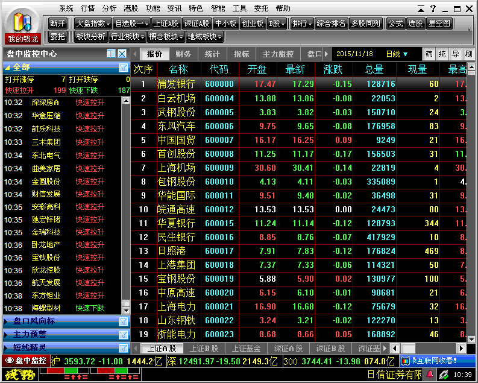Open the 自选股一 dropdown
Image resolution: width=478 pixels, height=383 pixels.
[131, 24]
